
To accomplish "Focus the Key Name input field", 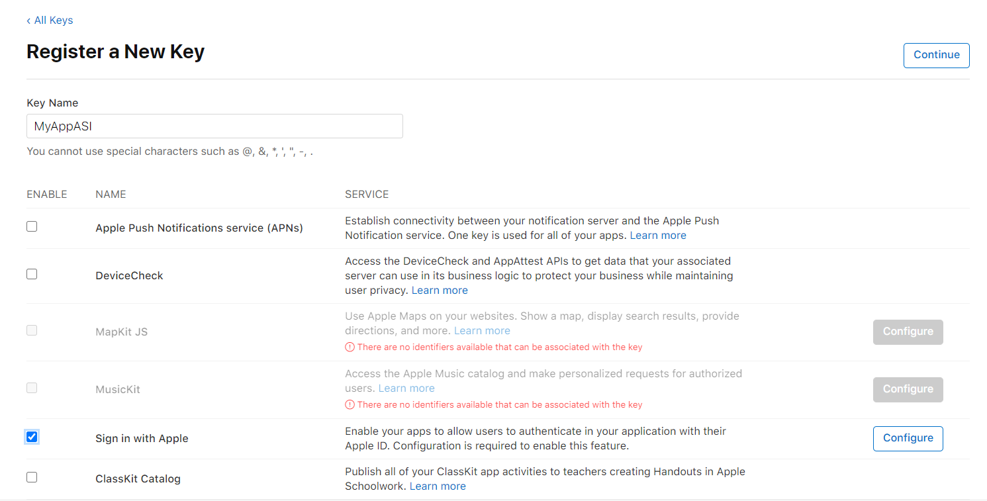I will [x=214, y=126].
